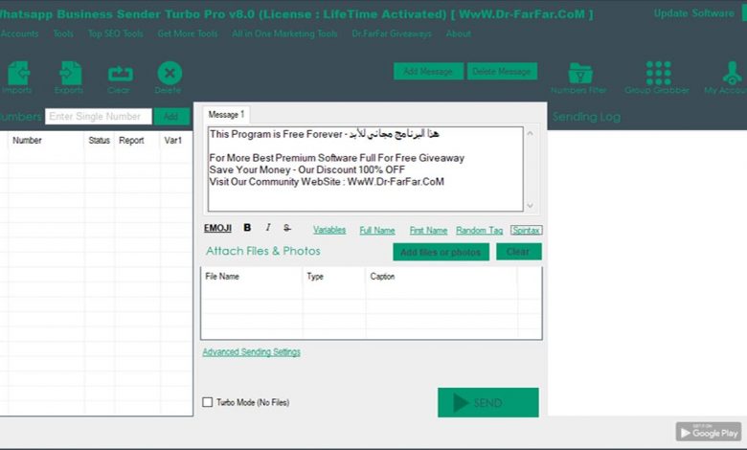Open the Group Grabber tool
The width and height of the screenshot is (747, 450).
point(658,74)
